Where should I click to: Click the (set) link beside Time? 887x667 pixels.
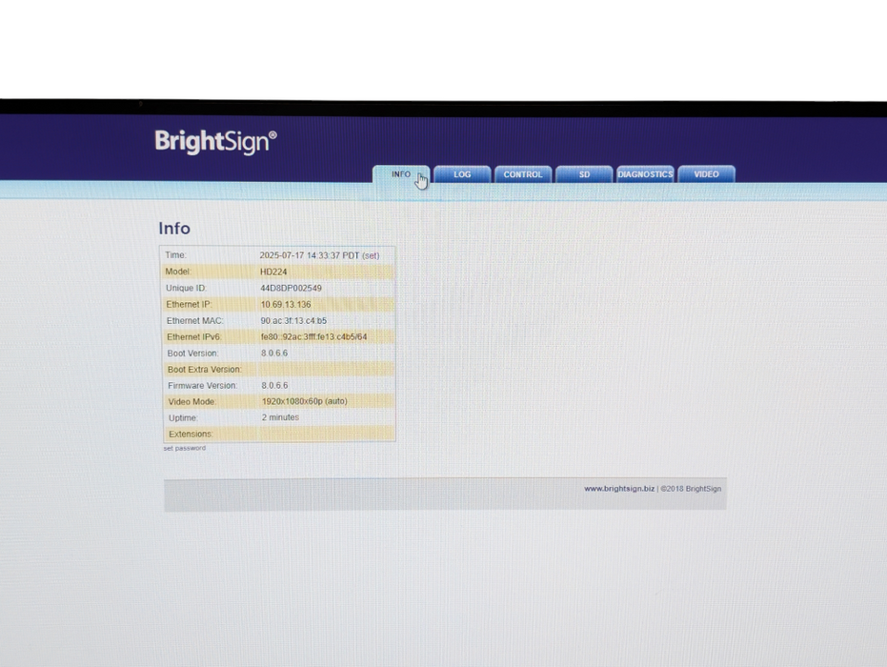click(x=372, y=255)
